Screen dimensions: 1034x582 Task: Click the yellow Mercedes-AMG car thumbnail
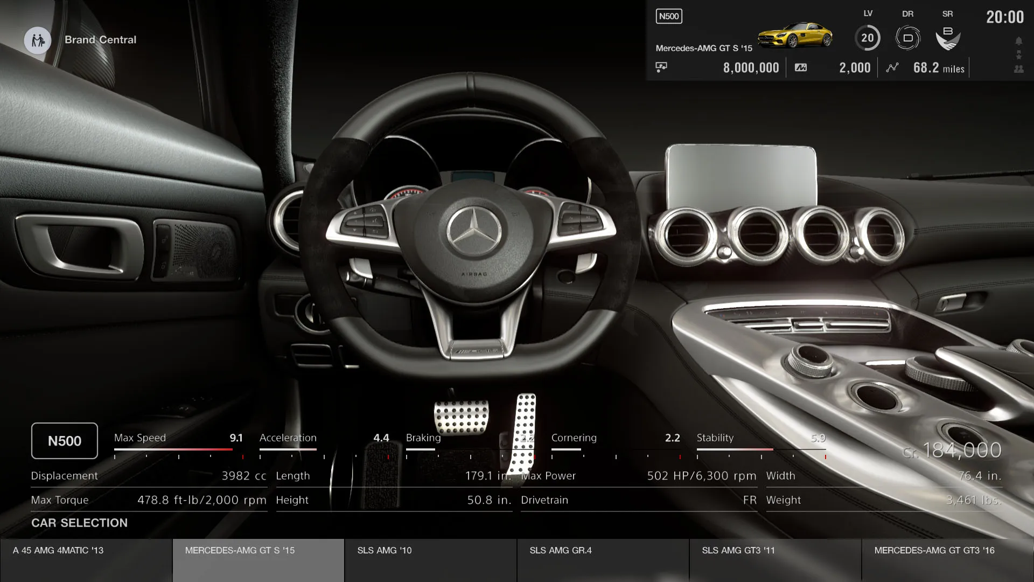795,36
